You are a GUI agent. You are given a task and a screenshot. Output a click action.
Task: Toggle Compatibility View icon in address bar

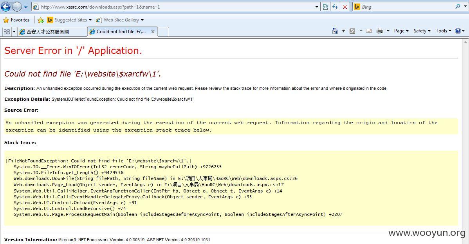pos(325,7)
